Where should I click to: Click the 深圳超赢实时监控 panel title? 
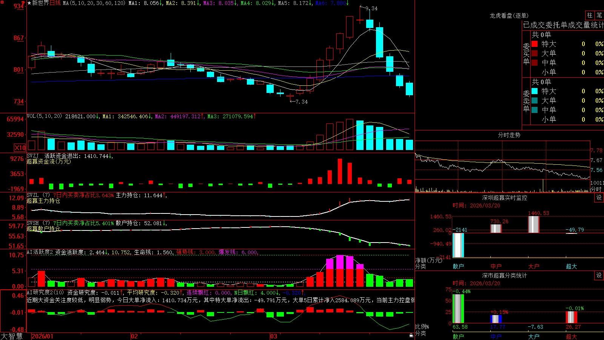pyautogui.click(x=504, y=198)
